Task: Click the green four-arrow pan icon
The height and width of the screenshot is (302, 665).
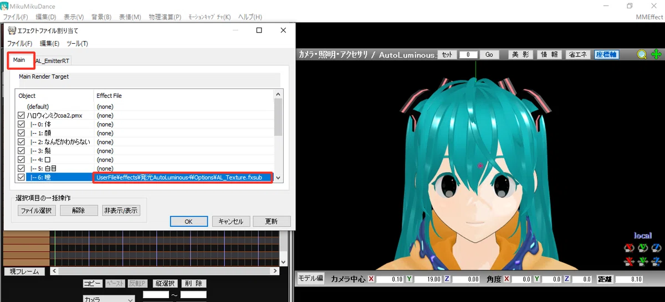Action: [x=656, y=54]
